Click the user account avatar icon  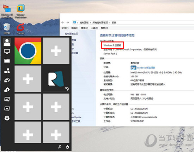[x=7, y=42]
